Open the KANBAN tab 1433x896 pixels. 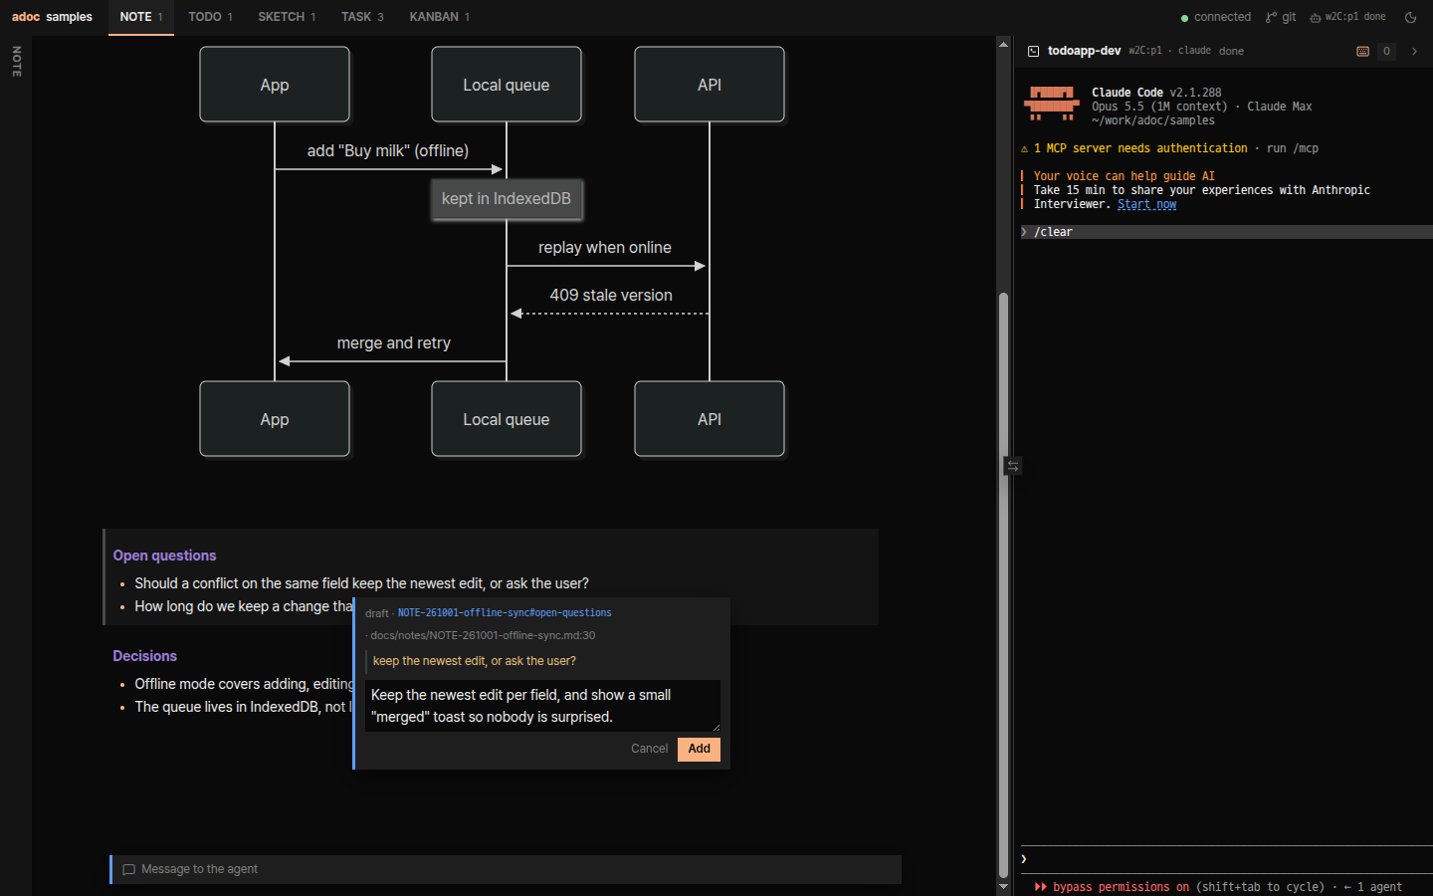(x=439, y=17)
